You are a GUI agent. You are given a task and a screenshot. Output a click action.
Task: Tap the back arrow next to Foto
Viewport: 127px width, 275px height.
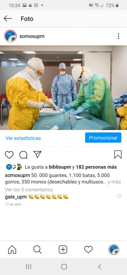(8, 19)
